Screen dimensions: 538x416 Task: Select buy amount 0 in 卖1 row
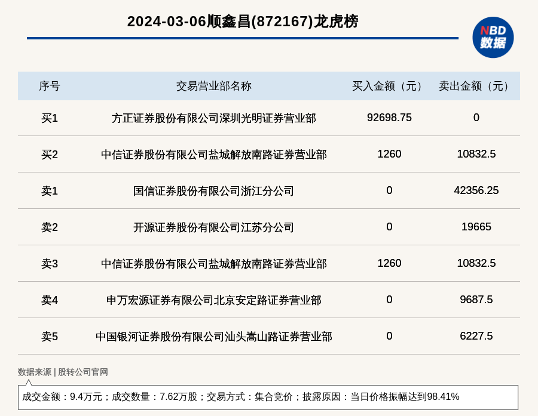pyautogui.click(x=389, y=190)
